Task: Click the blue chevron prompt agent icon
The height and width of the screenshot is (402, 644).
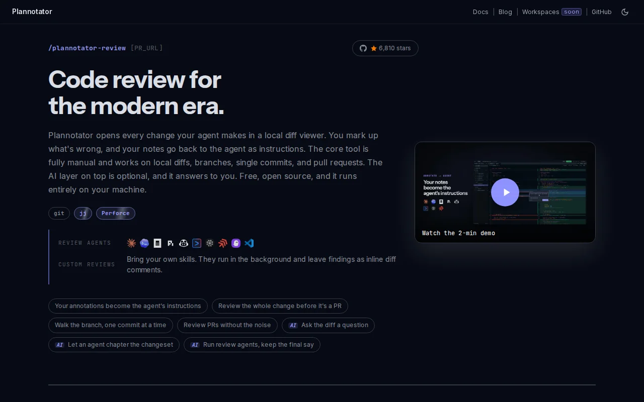Action: point(197,243)
